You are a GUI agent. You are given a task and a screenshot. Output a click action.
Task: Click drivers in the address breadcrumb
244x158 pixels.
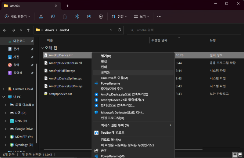49,30
